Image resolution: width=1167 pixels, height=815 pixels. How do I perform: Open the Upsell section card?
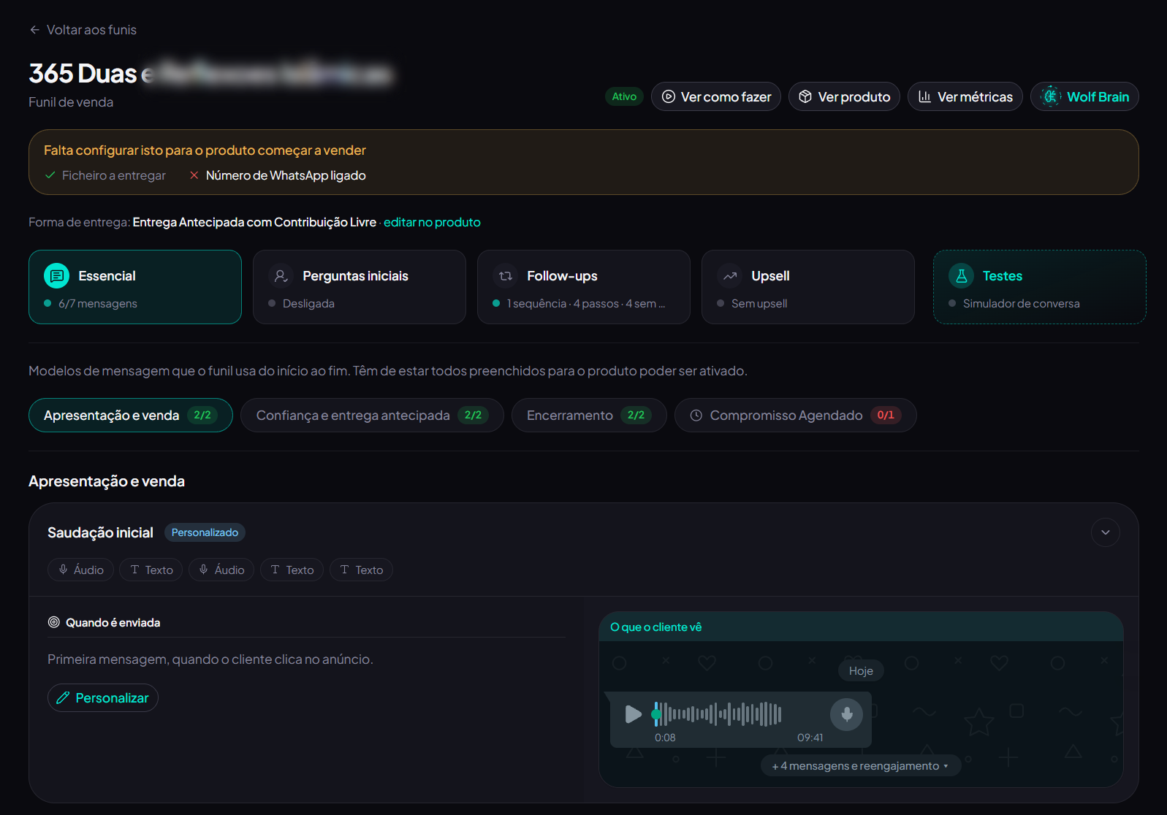[x=808, y=287]
